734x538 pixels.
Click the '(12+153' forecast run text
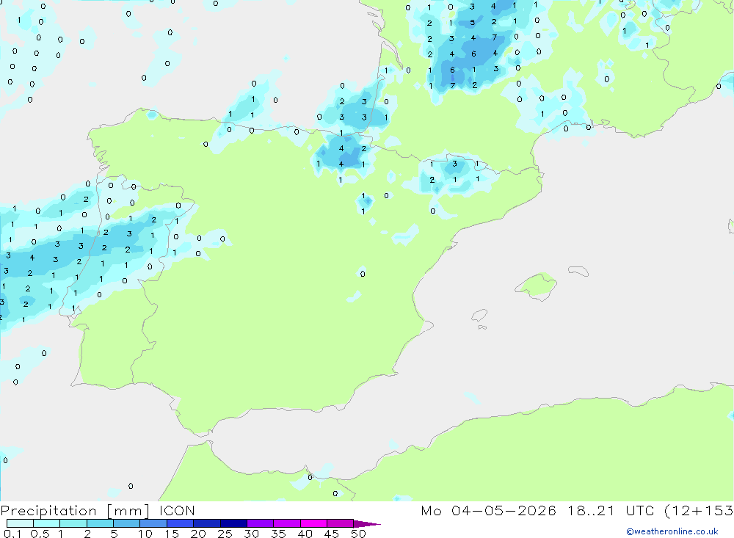[x=699, y=511]
